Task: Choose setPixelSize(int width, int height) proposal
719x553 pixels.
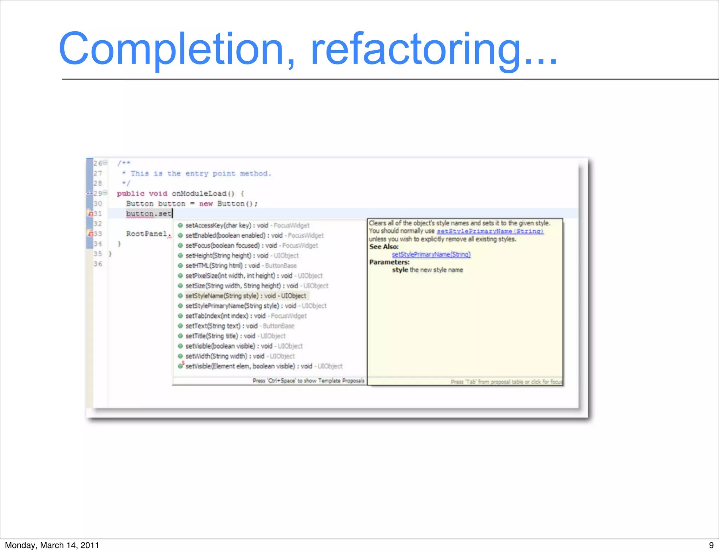Action: click(x=254, y=276)
